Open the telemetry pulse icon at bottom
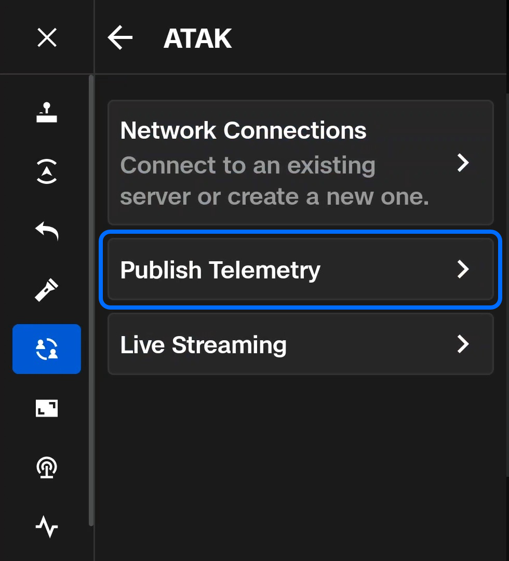The height and width of the screenshot is (561, 509). (x=47, y=526)
